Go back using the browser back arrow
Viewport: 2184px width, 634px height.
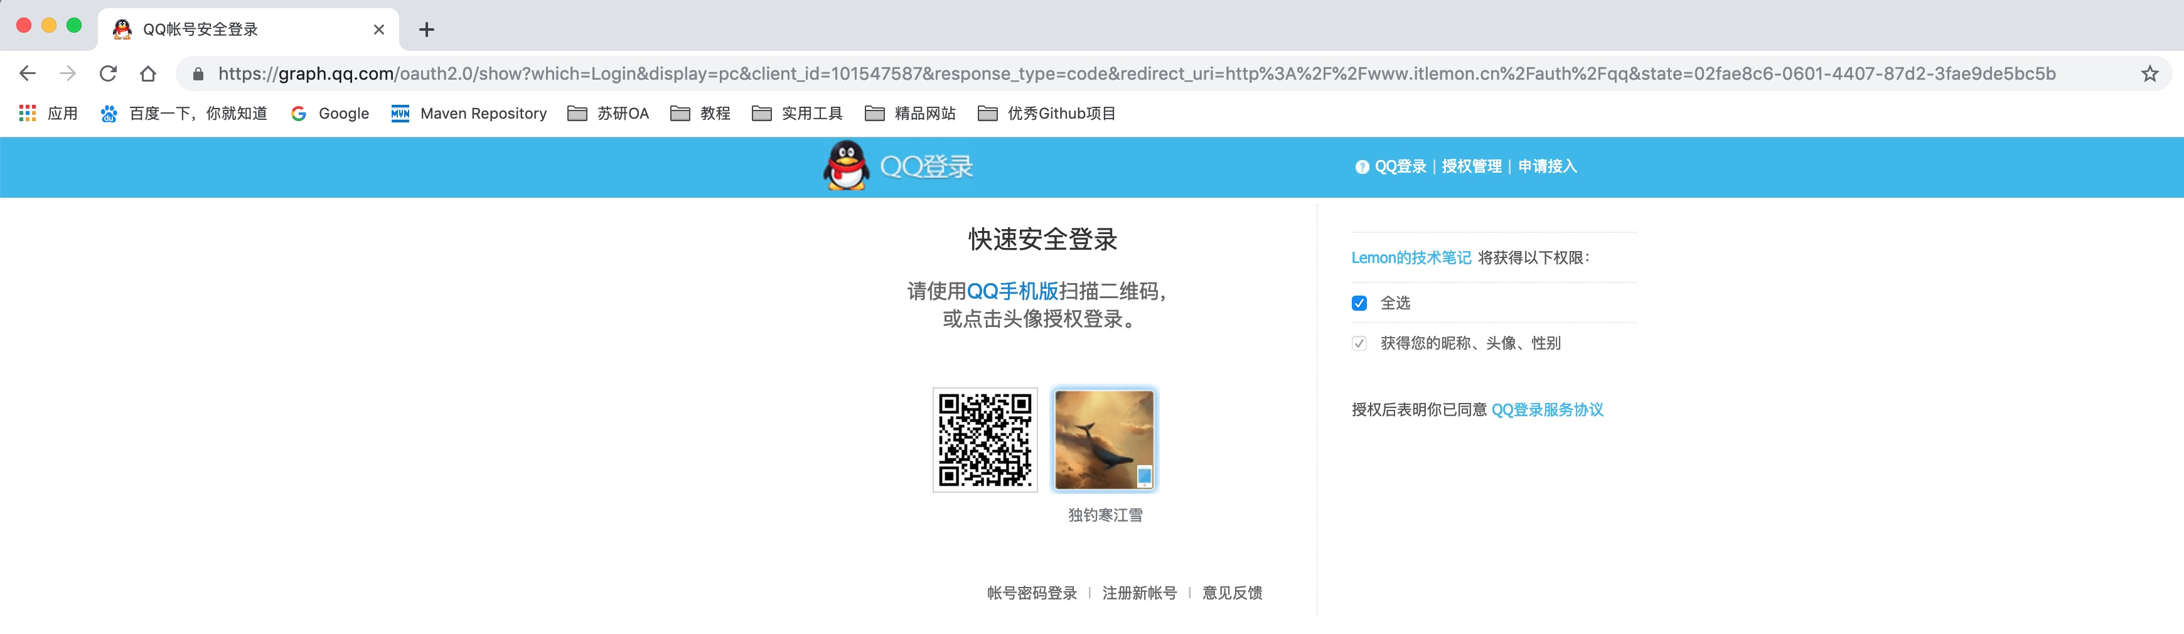point(27,73)
